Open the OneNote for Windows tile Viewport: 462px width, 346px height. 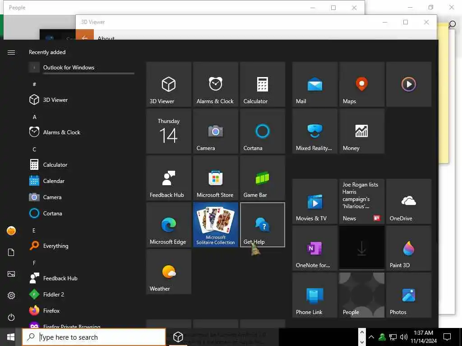(314, 248)
